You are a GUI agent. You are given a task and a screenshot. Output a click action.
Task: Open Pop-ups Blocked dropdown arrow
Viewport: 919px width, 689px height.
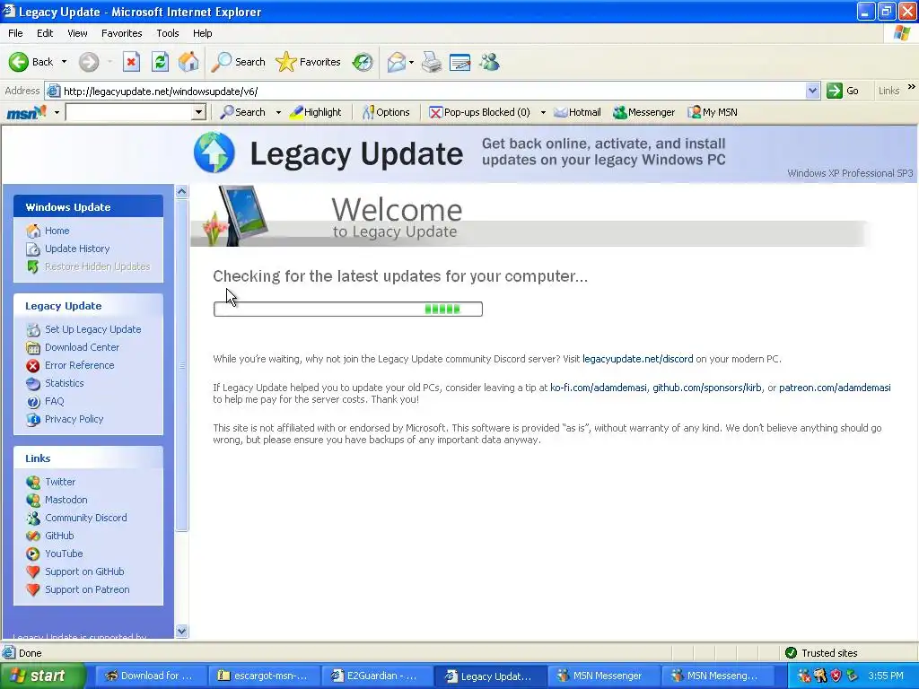click(x=543, y=112)
